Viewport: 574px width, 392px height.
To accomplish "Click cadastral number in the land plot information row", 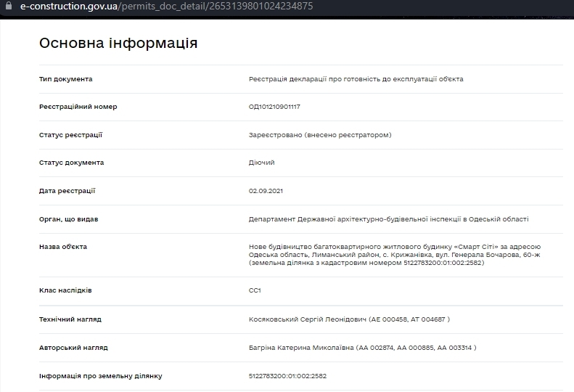I will pos(287,376).
